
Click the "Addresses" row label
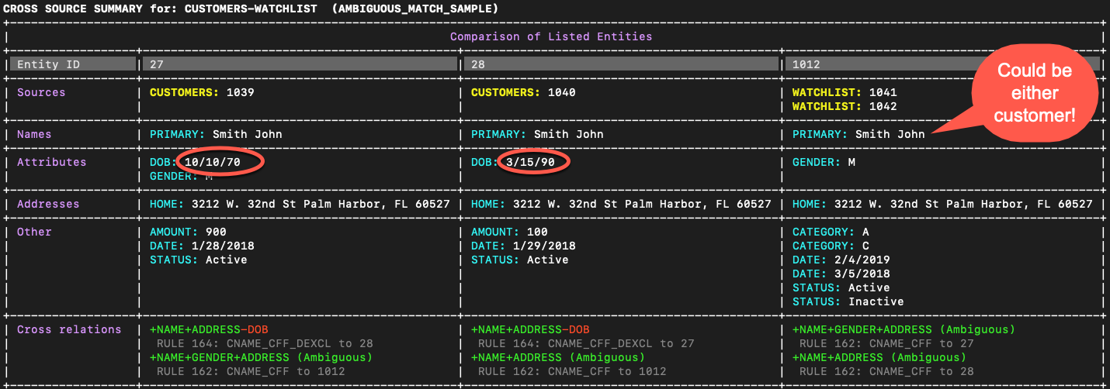[x=48, y=204]
